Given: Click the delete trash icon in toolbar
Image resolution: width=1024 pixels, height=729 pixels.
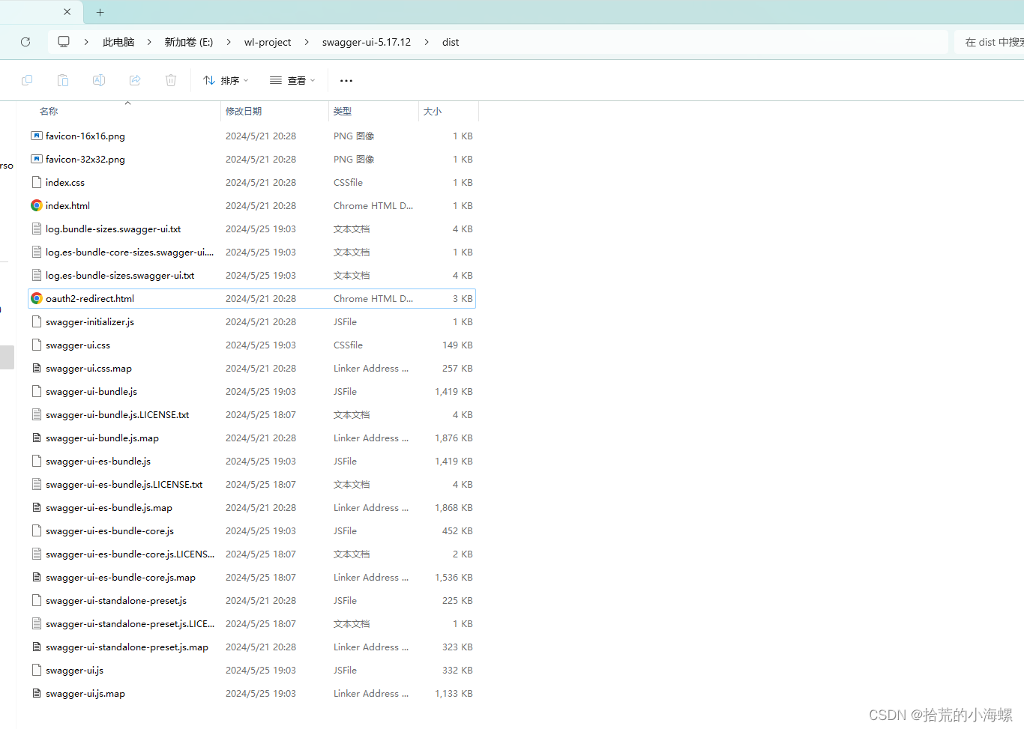Looking at the screenshot, I should (171, 80).
